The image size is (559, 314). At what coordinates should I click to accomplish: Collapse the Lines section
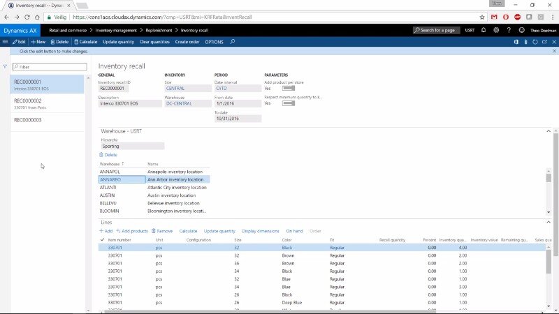tap(549, 222)
